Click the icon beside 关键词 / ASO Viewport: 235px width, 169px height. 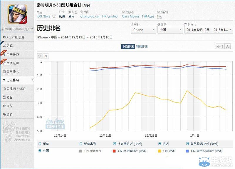click(4, 89)
